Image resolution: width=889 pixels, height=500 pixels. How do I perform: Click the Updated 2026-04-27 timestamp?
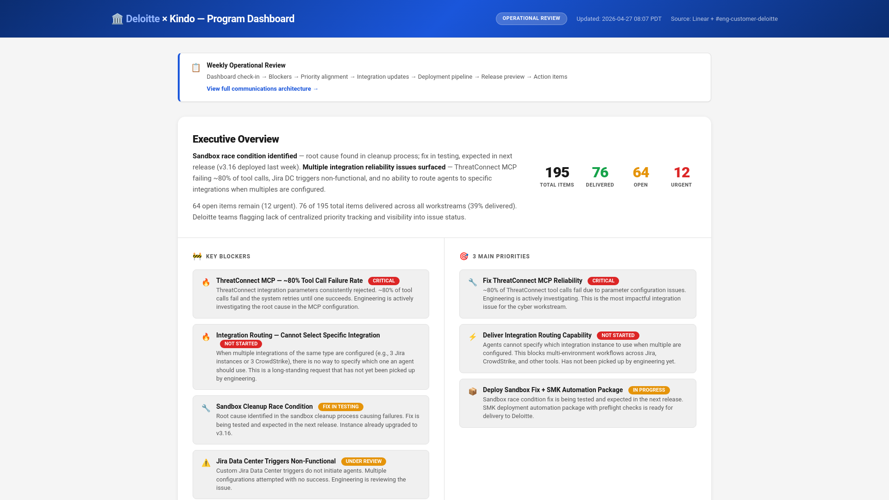619,19
